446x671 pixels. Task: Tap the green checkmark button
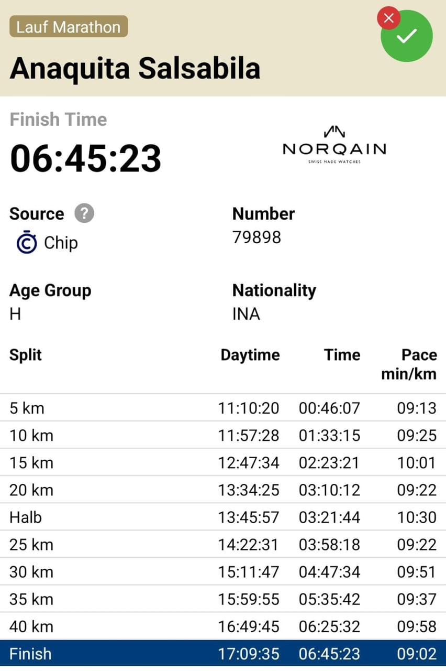[407, 36]
